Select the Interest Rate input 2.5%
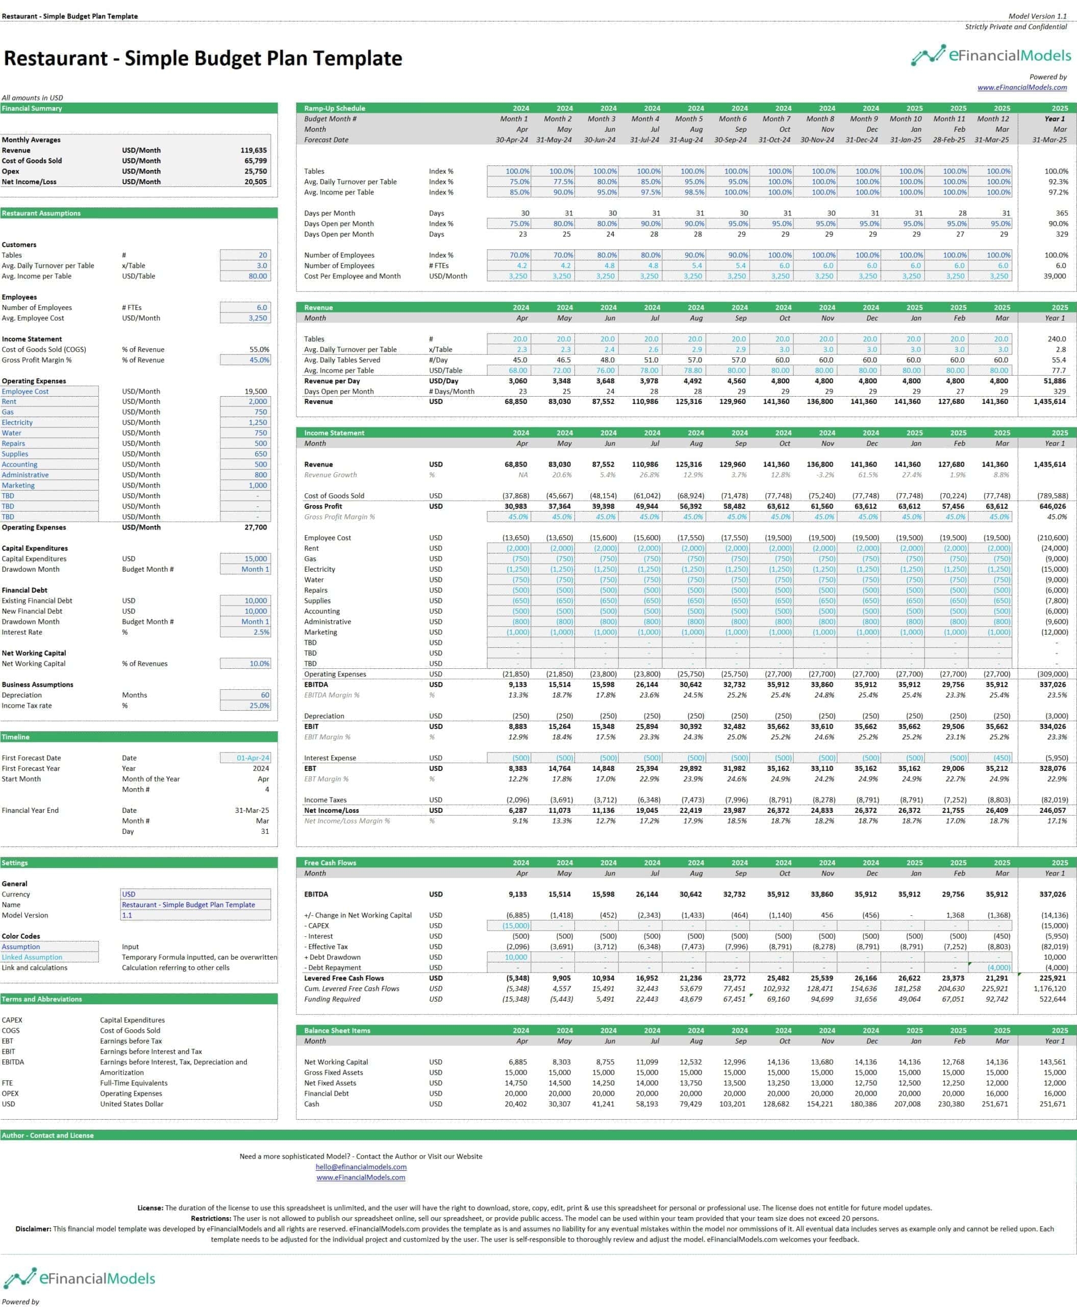Screen dimensions: 1077x1307 pos(245,632)
